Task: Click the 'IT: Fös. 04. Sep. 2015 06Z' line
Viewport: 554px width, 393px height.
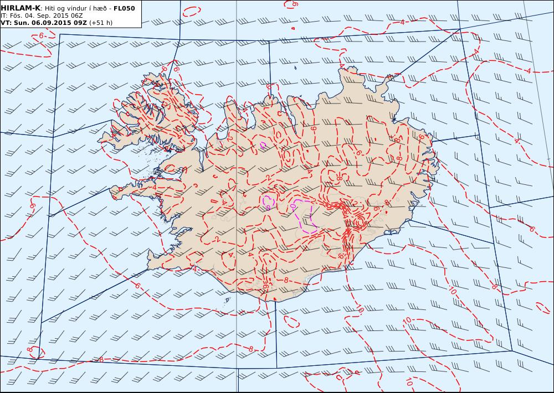Action: (x=42, y=15)
